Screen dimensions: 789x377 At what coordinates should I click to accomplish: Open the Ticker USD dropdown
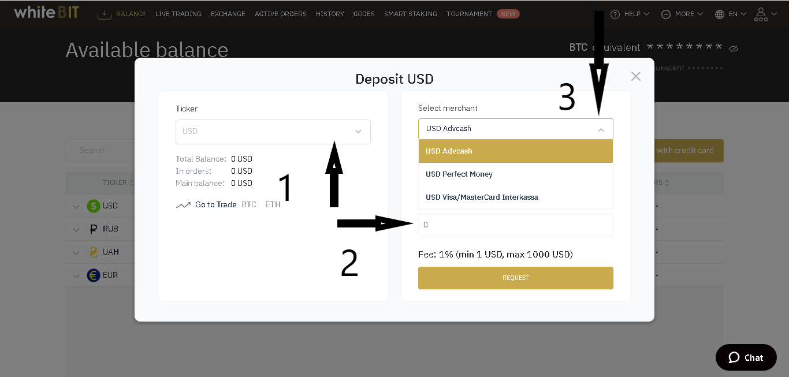coord(273,132)
